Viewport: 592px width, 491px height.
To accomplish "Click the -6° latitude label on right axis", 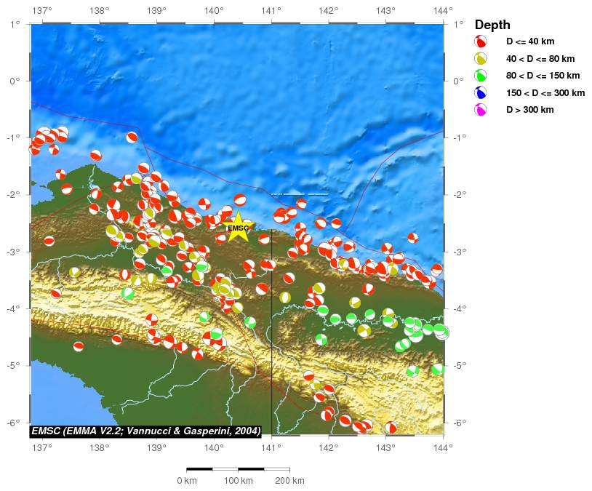I will 457,423.
